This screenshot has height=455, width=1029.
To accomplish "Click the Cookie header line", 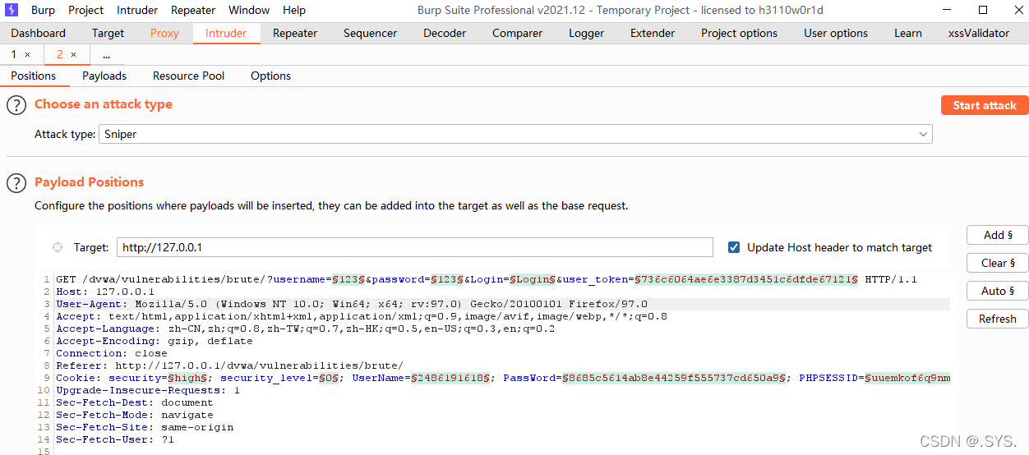I will pos(503,378).
